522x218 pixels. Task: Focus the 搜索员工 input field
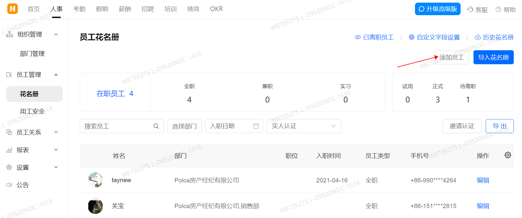point(117,126)
